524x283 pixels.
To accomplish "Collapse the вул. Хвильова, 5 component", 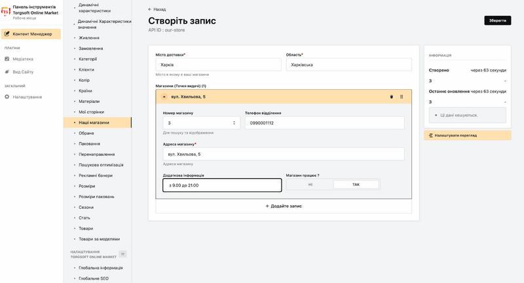I will click(x=164, y=97).
